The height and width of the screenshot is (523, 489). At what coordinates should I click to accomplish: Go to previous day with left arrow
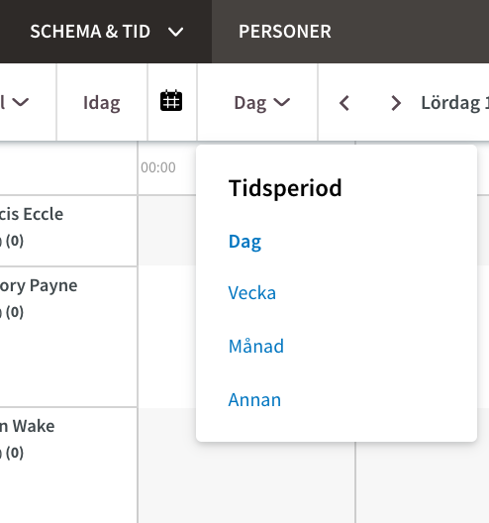(x=344, y=103)
